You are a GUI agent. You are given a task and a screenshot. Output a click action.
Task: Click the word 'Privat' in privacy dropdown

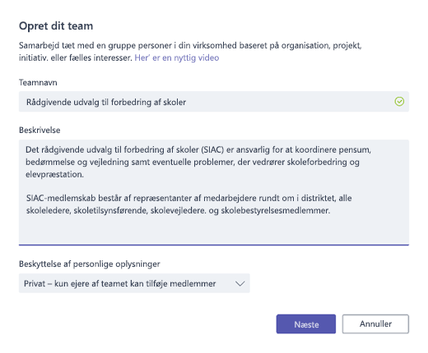click(x=35, y=283)
